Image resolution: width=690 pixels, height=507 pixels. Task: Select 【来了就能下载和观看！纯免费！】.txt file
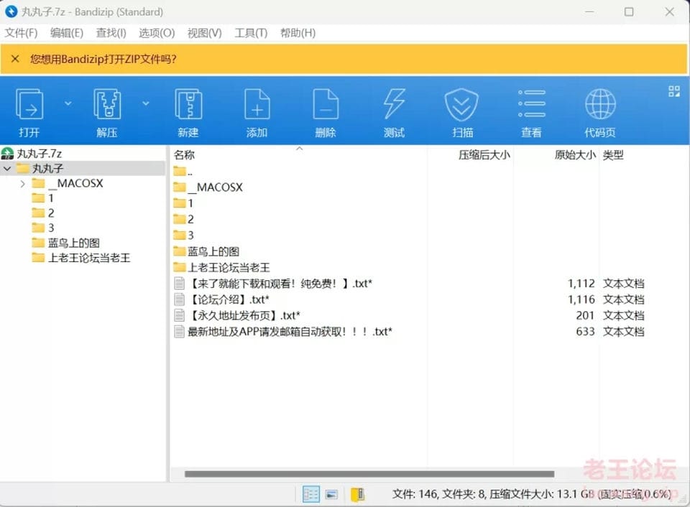pos(280,284)
